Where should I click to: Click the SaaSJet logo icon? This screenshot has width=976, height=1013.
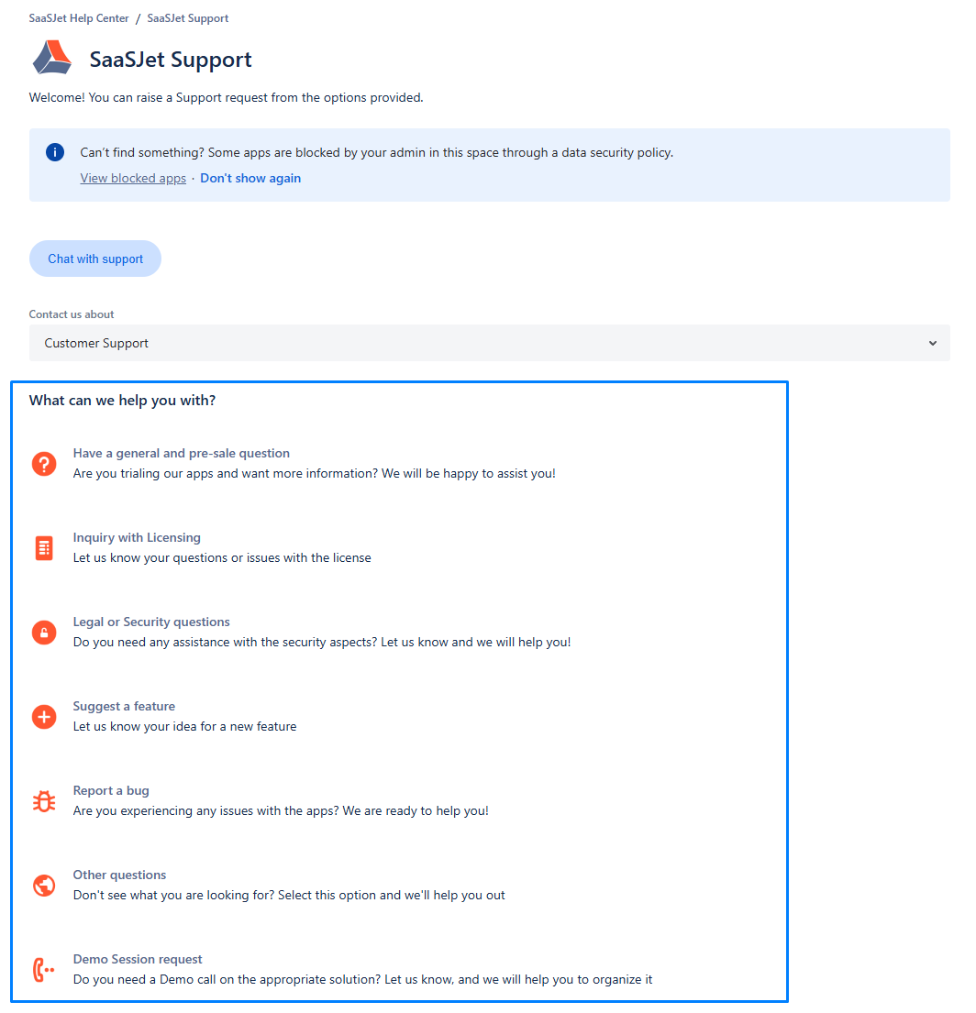(x=51, y=57)
